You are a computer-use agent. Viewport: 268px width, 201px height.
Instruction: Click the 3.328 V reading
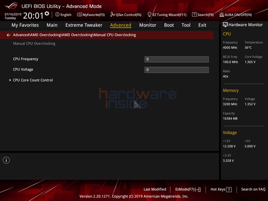pyautogui.click(x=228, y=161)
